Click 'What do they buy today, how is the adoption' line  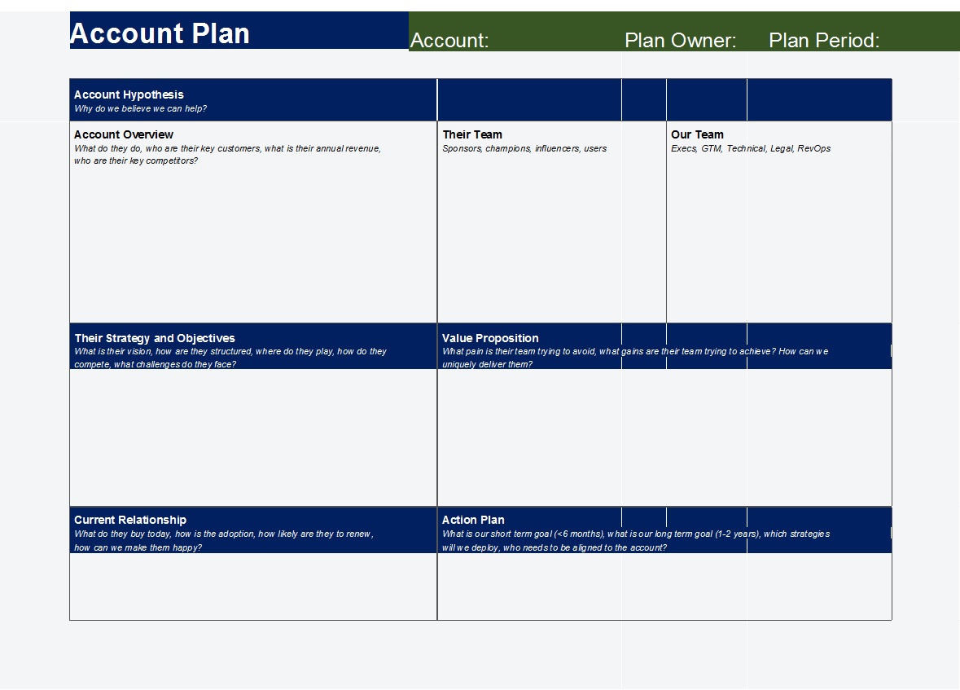[x=223, y=534]
